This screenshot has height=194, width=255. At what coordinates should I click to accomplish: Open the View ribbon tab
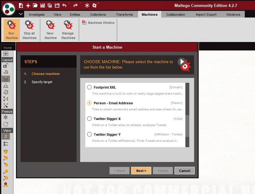[57, 15]
